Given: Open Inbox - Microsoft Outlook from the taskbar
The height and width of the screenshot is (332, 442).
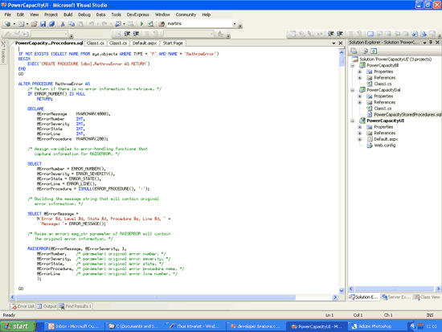Looking at the screenshot, I should click(x=74, y=326).
